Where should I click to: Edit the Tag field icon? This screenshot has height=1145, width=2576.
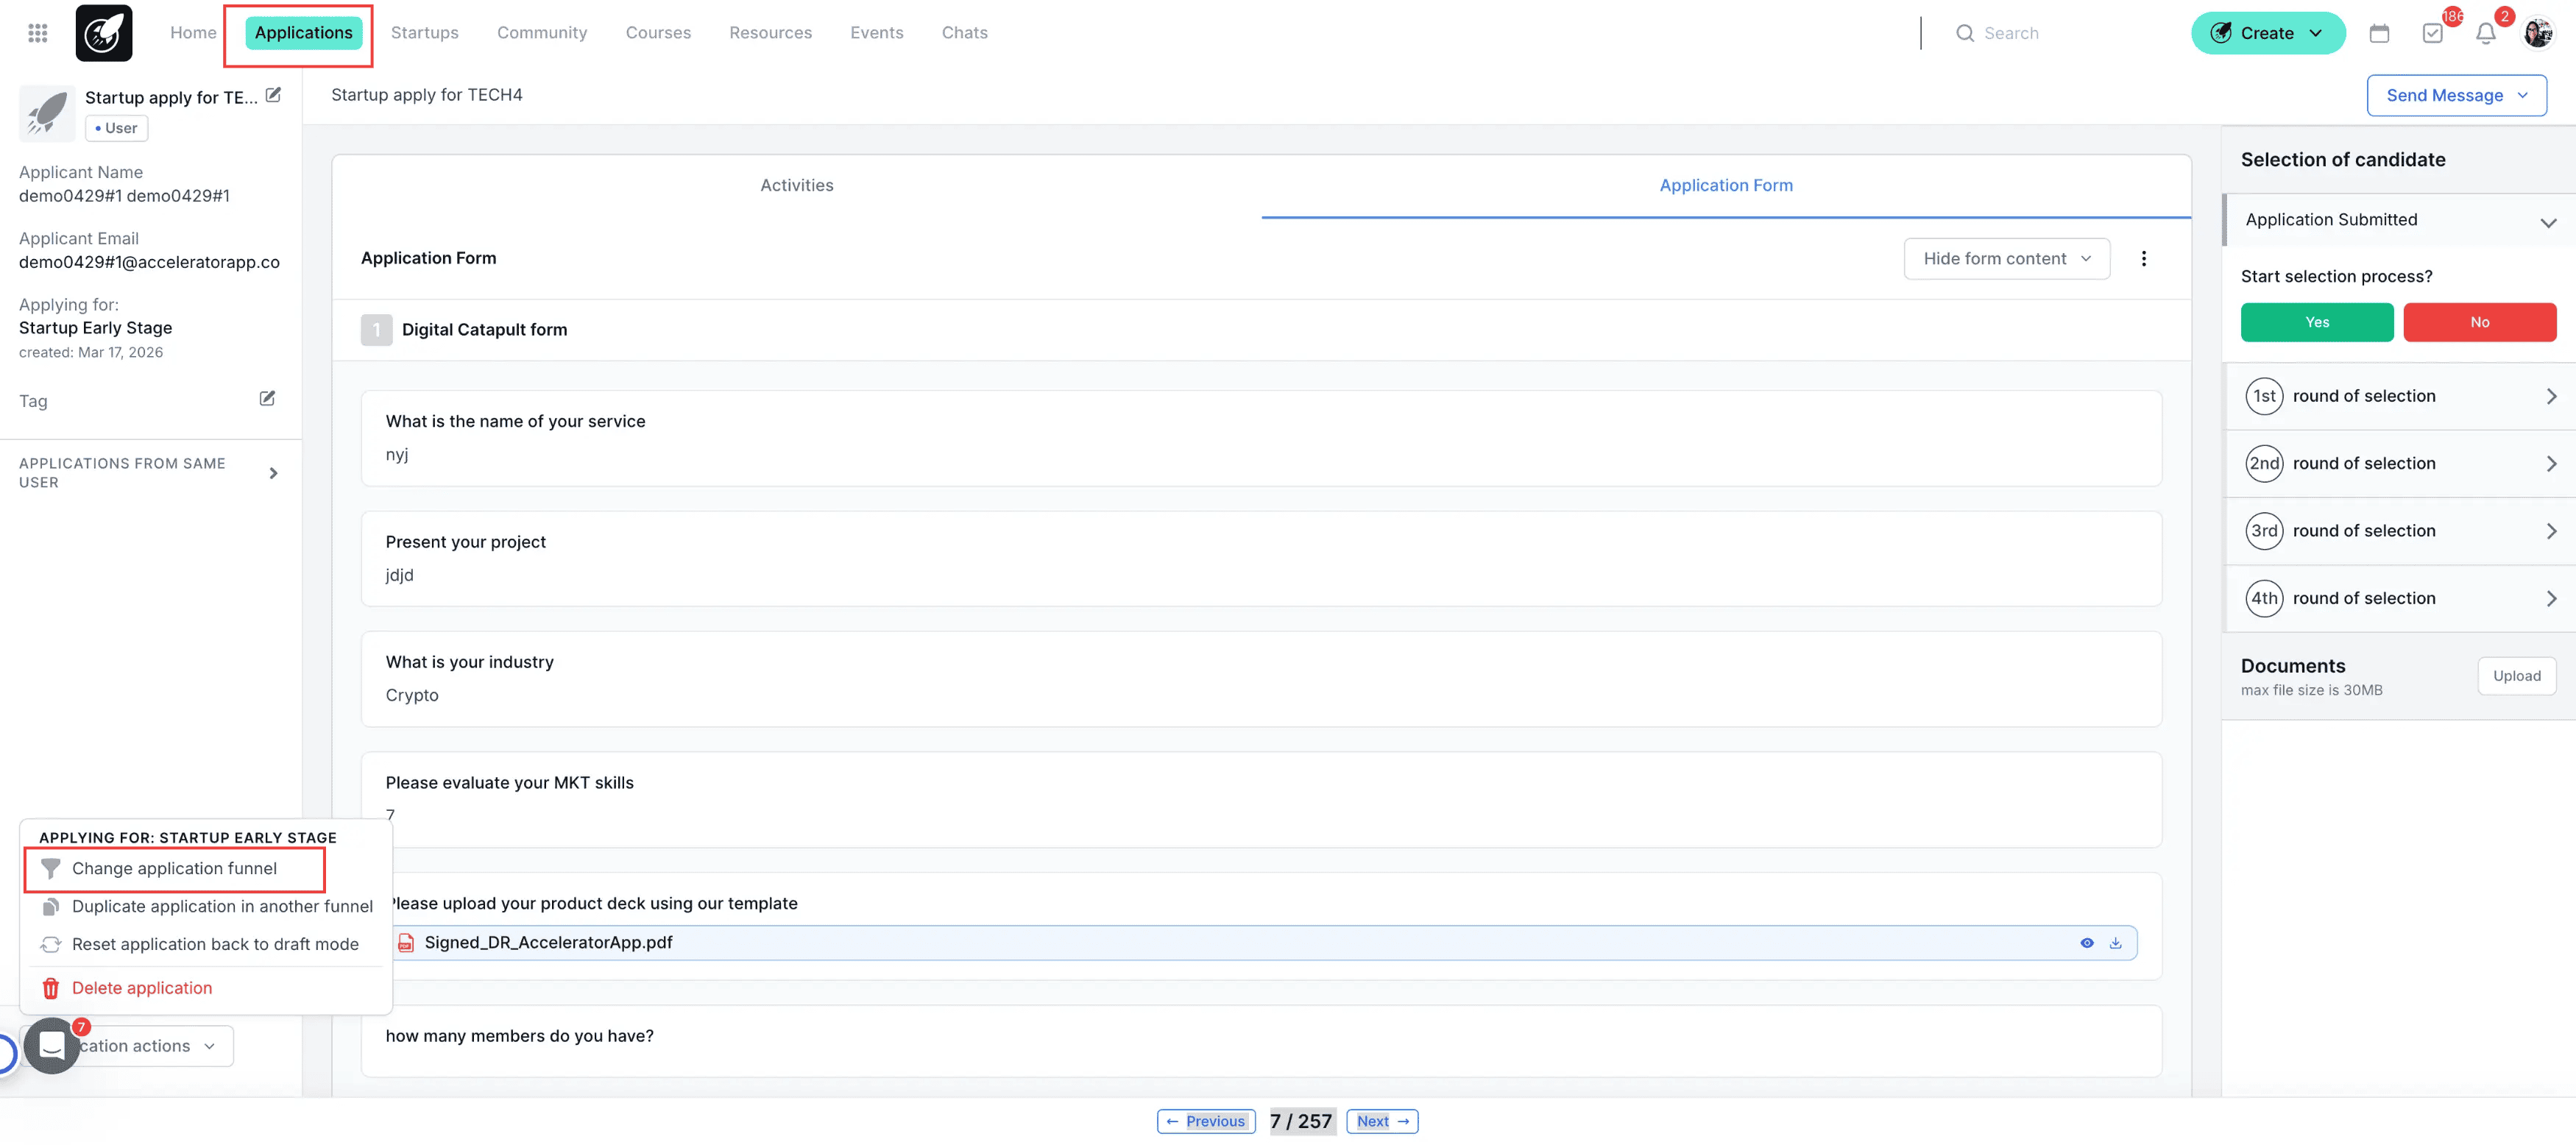point(267,398)
